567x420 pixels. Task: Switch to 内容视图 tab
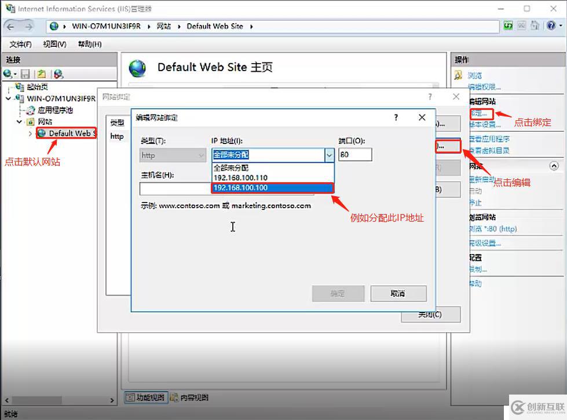tap(189, 397)
